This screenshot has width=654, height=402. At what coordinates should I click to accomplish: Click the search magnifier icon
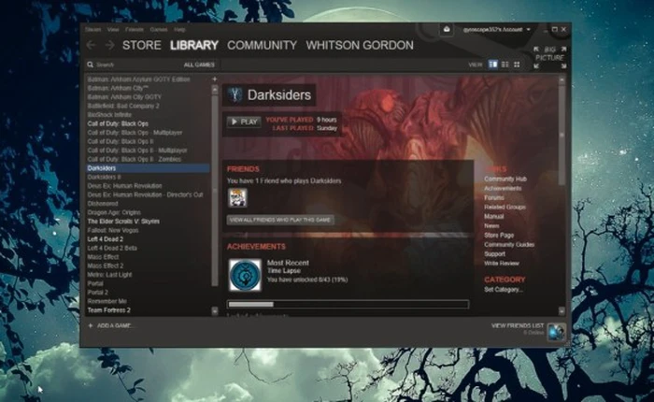(x=90, y=65)
